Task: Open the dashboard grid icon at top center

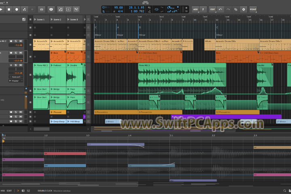Action: point(145,2)
